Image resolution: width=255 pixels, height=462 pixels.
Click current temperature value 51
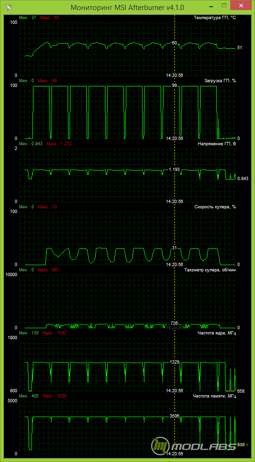coord(239,47)
